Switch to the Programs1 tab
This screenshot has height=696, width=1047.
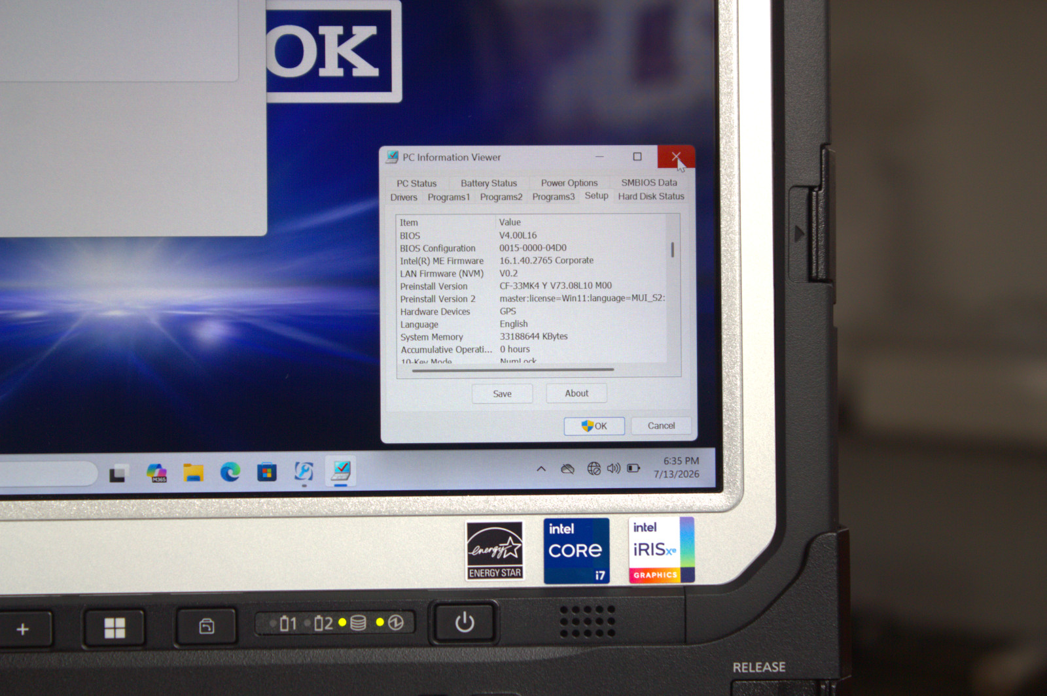click(449, 197)
